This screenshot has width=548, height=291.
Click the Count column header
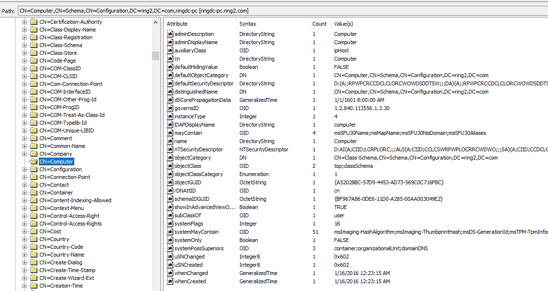(319, 24)
